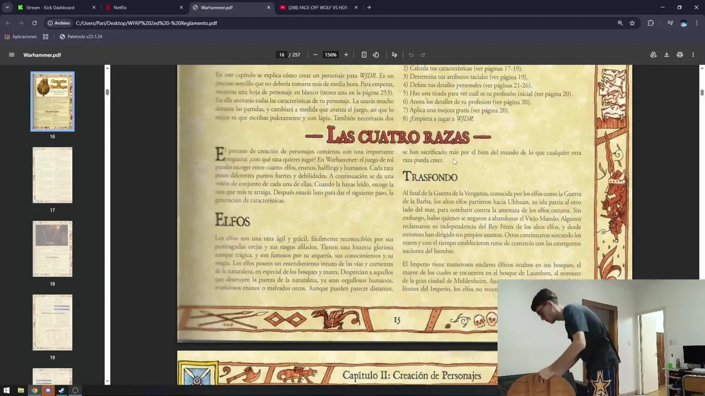Open a new browser tab

[x=369, y=8]
